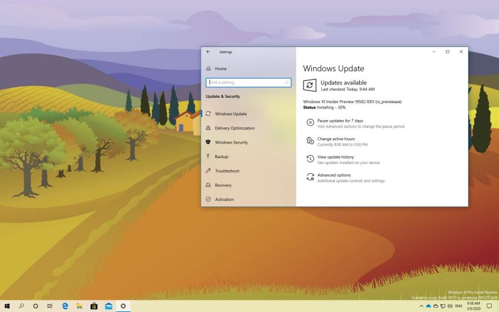Click the blue OneDrive tray icon
Viewport: 499px width, 312px height.
(428, 307)
